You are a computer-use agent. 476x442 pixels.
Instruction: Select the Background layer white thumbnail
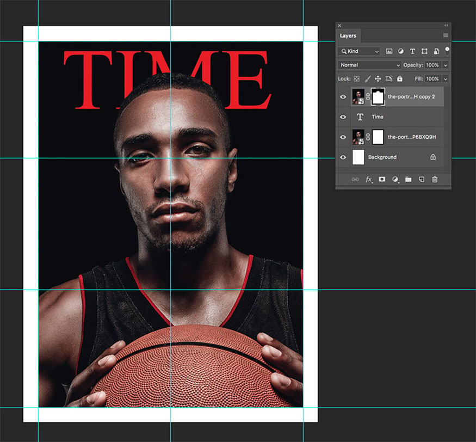(358, 157)
